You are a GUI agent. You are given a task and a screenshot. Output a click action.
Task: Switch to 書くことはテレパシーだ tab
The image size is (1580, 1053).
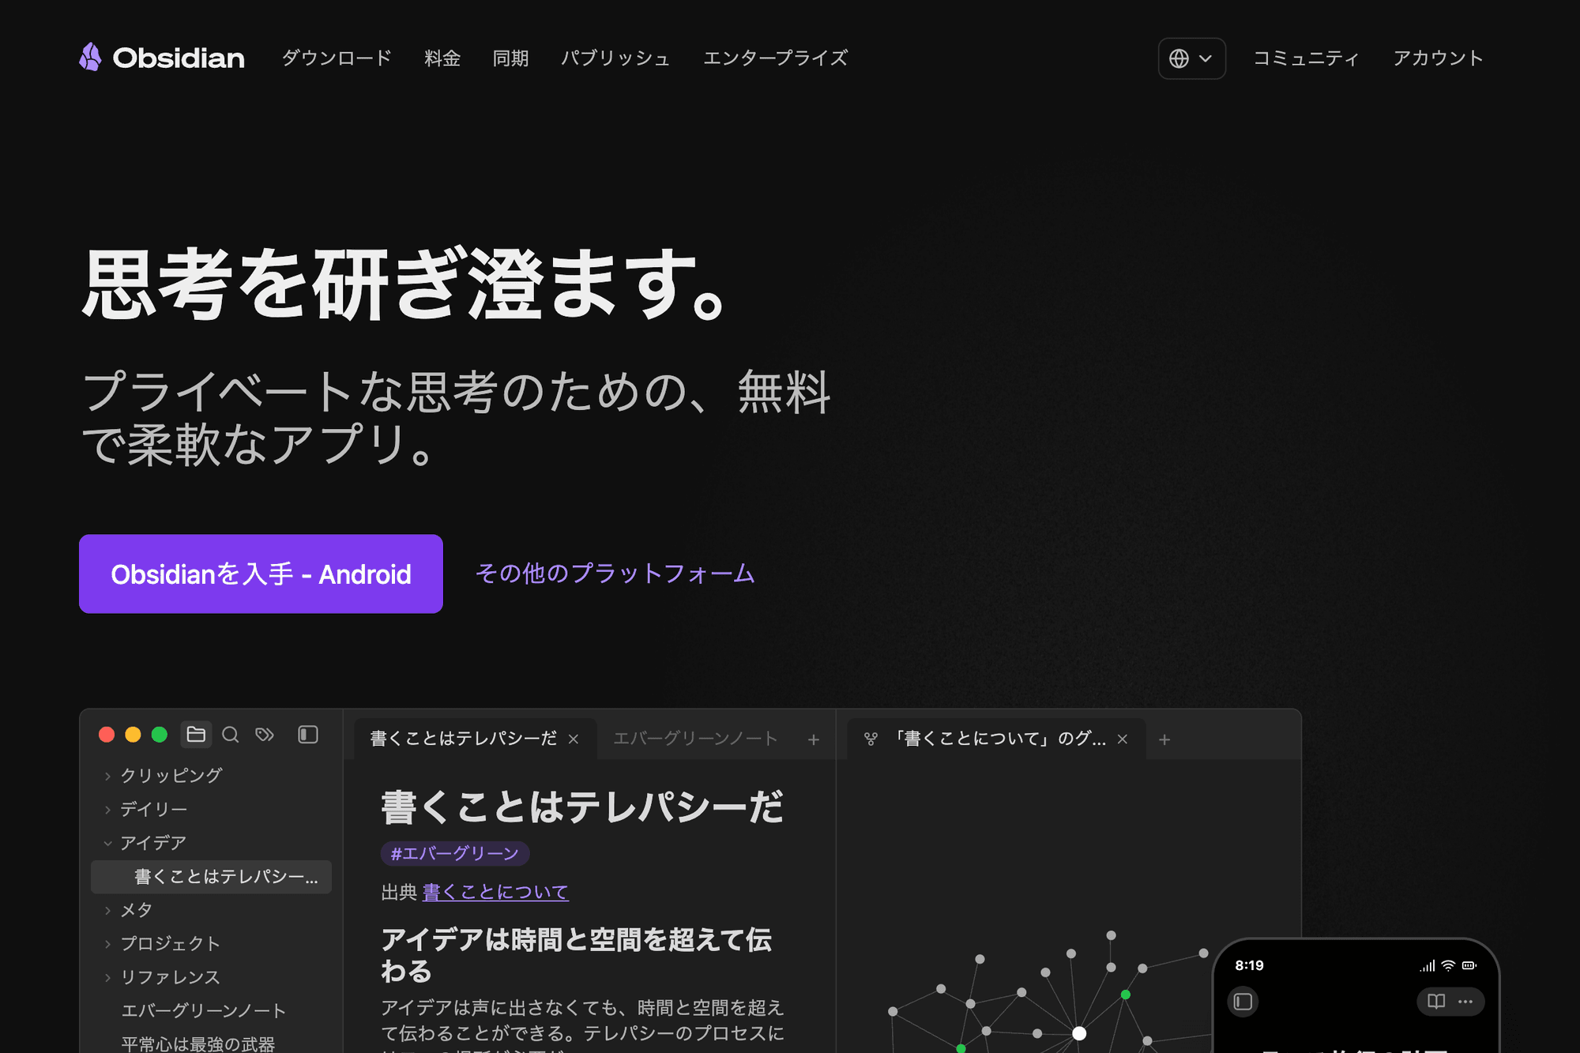point(464,739)
